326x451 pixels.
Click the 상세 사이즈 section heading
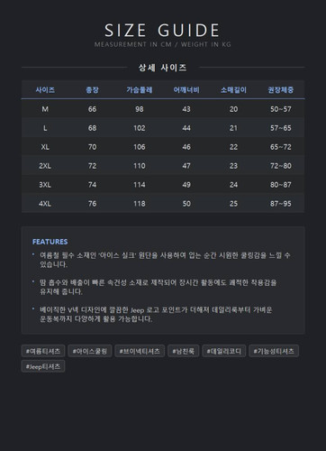(x=162, y=68)
